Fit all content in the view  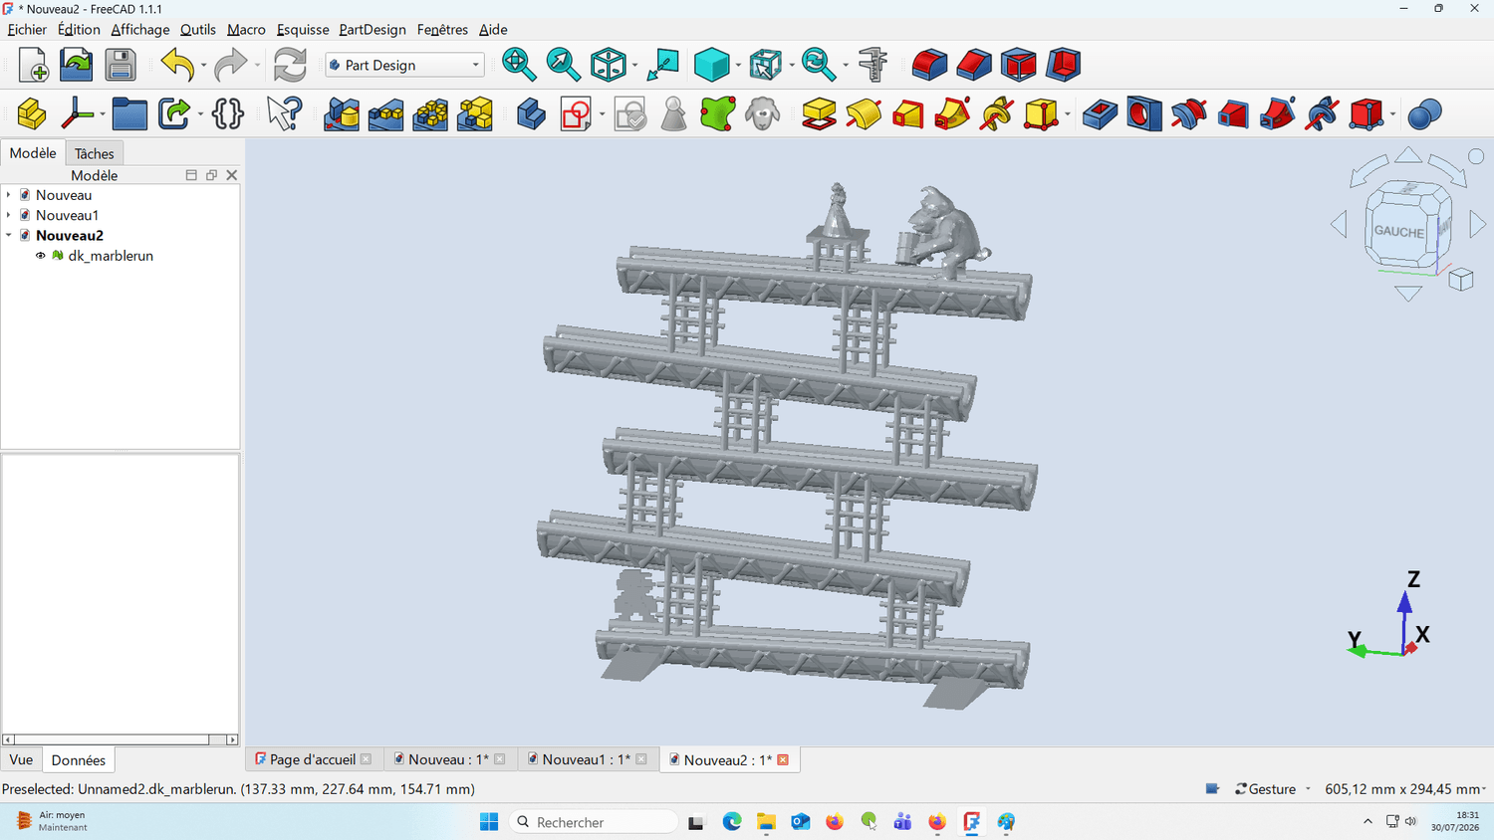pos(518,65)
